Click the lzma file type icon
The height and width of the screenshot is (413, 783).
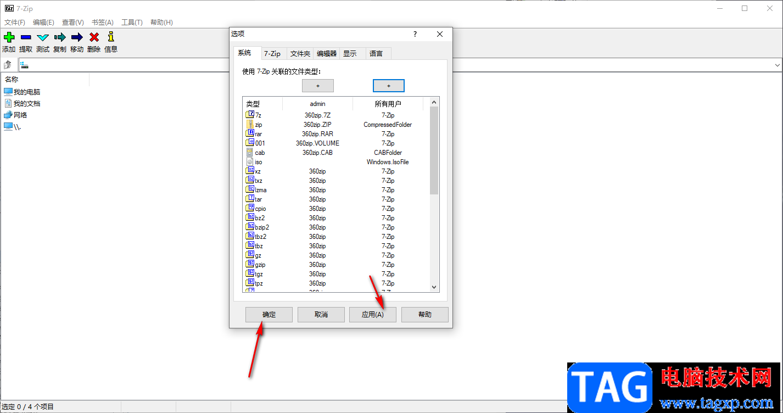click(250, 189)
